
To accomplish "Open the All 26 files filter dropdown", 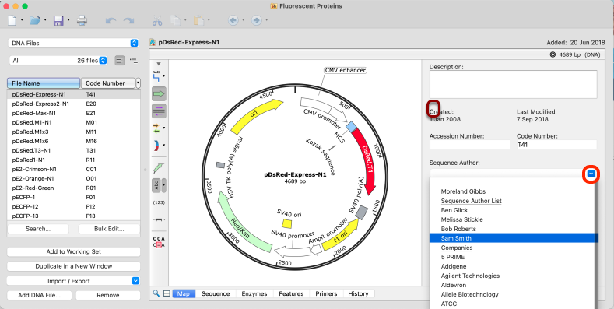I will tap(58, 60).
